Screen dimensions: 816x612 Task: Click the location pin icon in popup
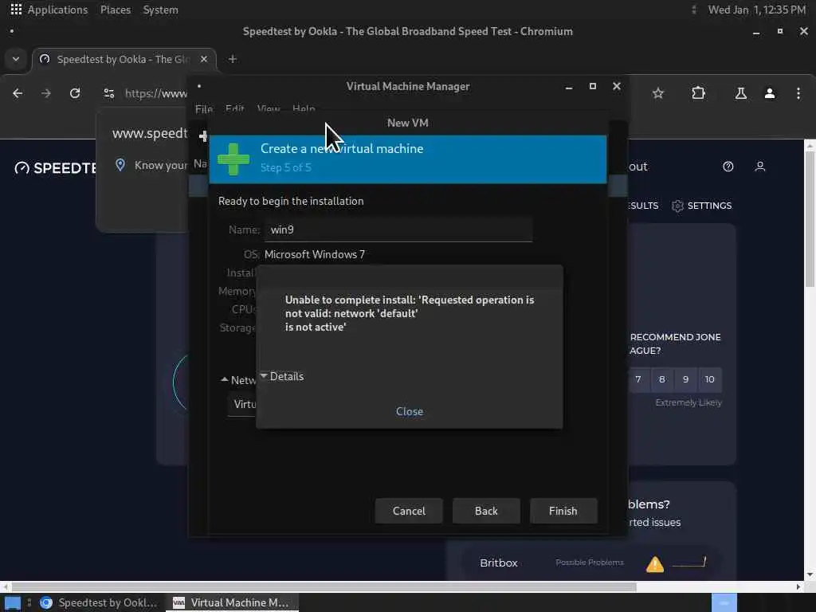click(120, 165)
